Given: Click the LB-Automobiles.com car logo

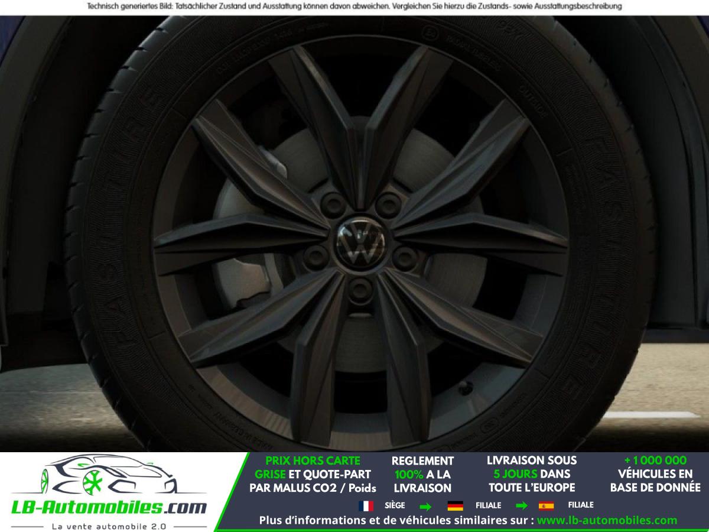Looking at the screenshot, I should click(109, 476).
